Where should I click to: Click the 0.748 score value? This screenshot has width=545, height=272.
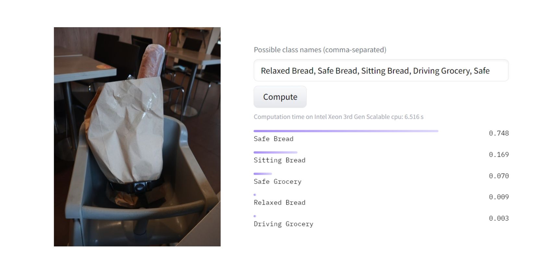click(499, 133)
